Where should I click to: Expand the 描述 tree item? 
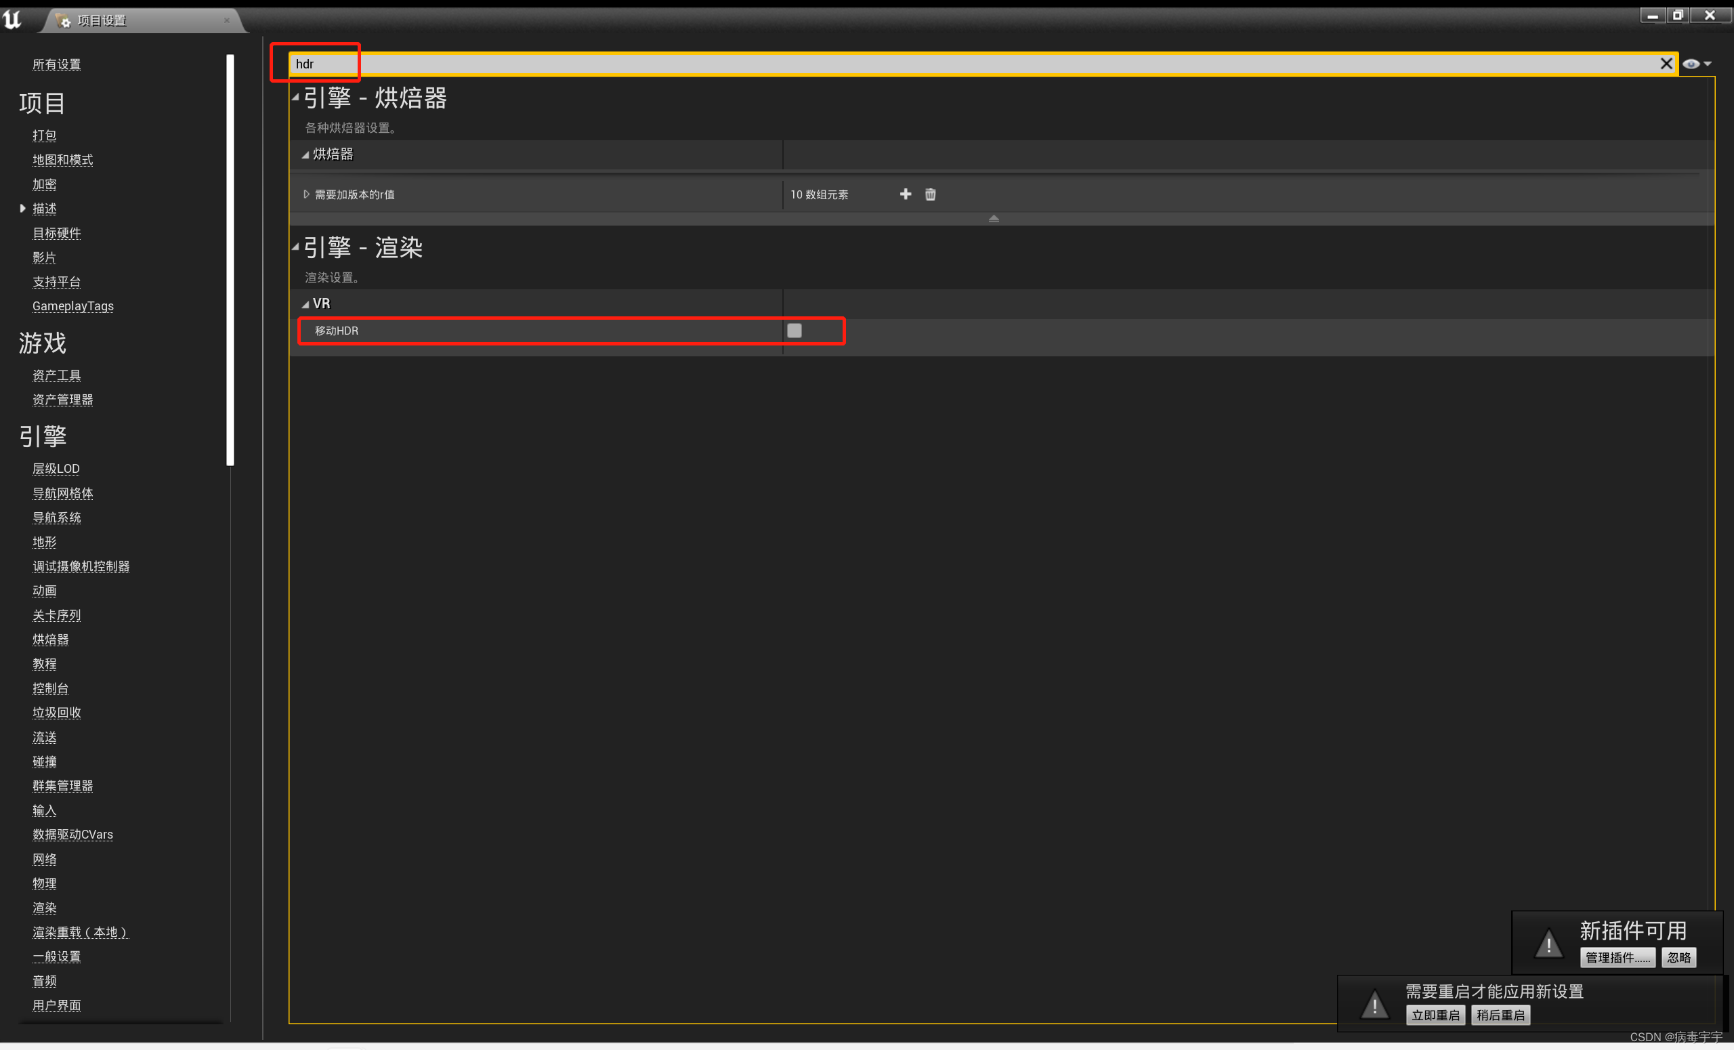point(22,209)
